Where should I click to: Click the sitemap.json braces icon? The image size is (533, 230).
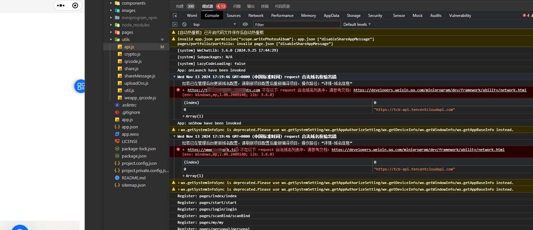pos(117,185)
